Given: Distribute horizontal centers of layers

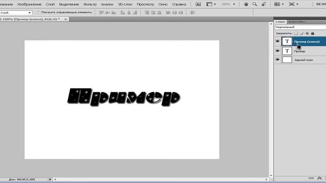Looking at the screenshot, I should (x=175, y=13).
